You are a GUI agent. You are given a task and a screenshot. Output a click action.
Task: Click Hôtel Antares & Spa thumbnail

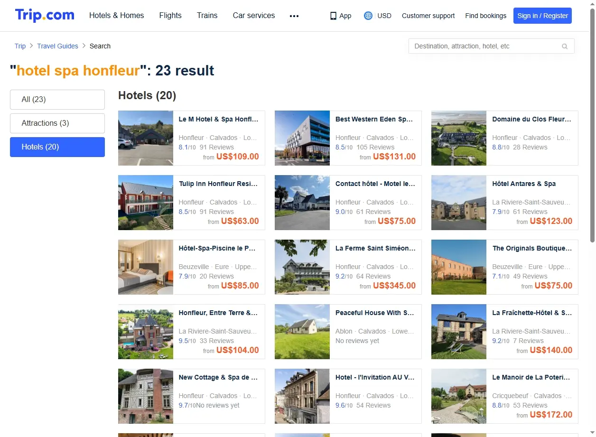click(x=459, y=203)
